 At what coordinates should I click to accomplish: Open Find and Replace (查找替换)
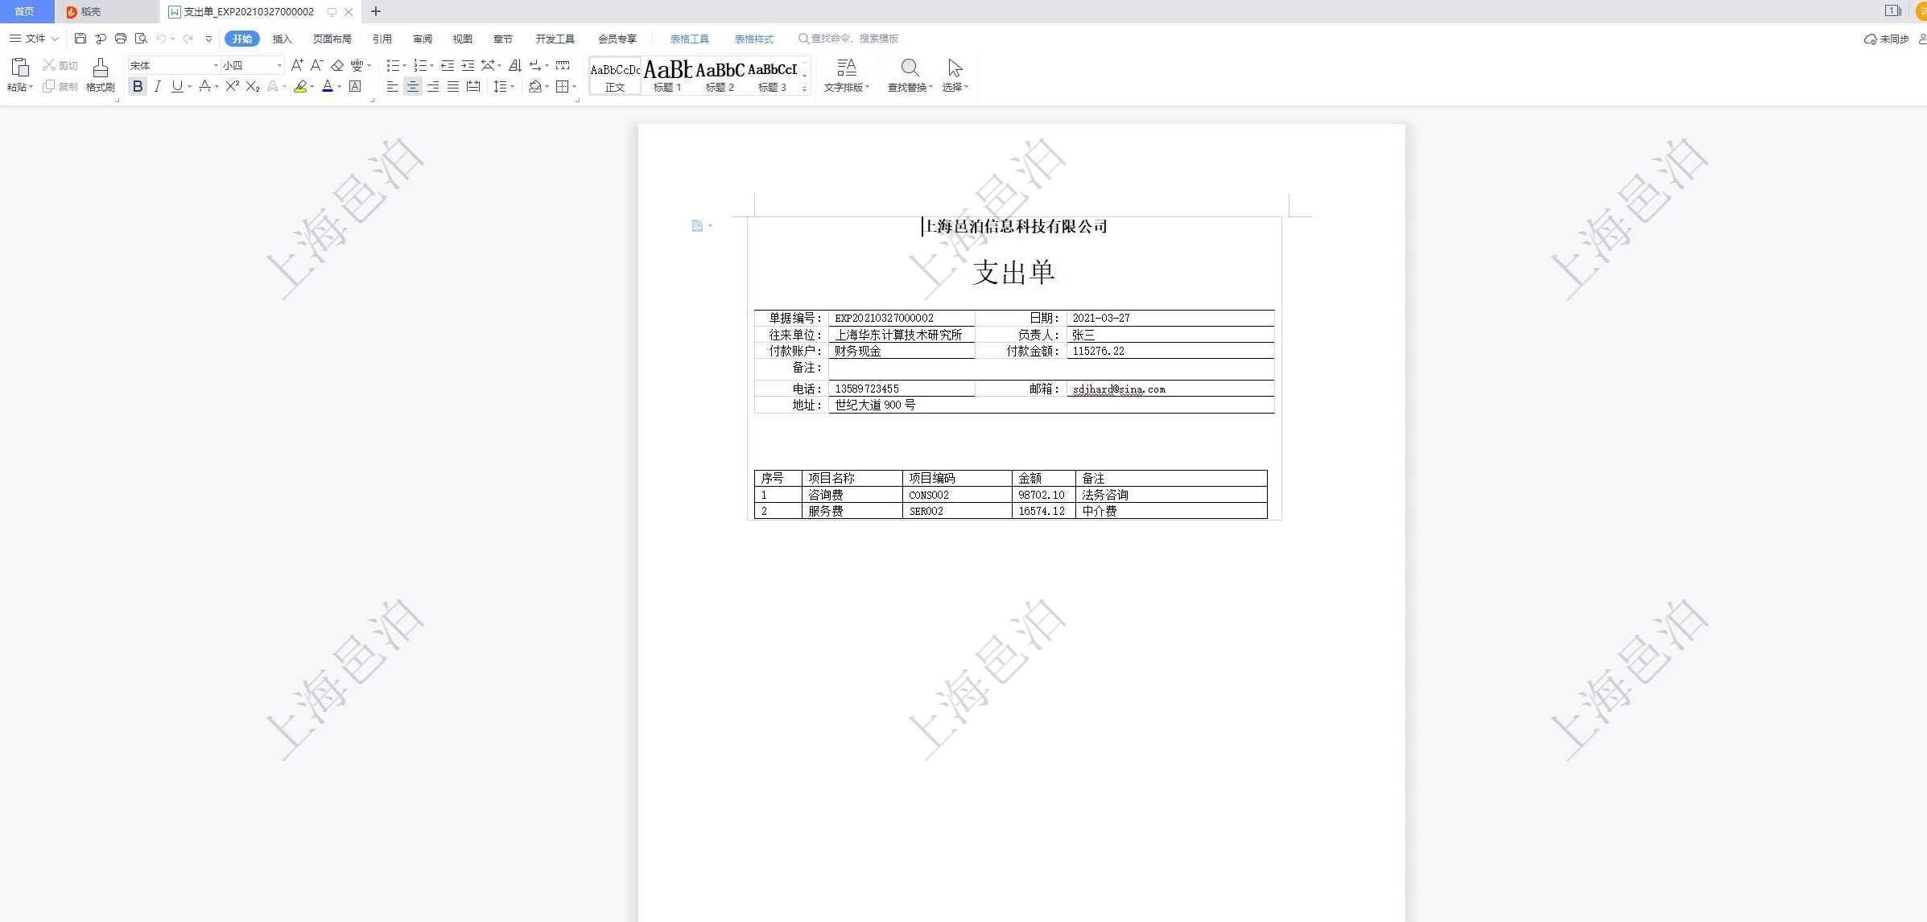910,75
